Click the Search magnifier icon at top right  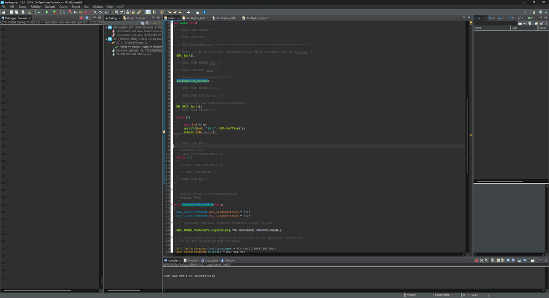click(x=525, y=12)
